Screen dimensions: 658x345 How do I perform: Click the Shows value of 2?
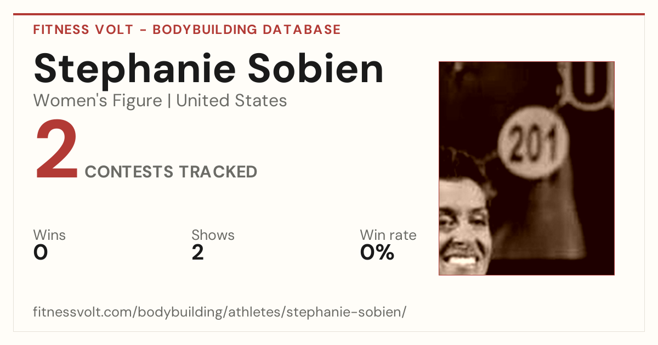point(197,252)
